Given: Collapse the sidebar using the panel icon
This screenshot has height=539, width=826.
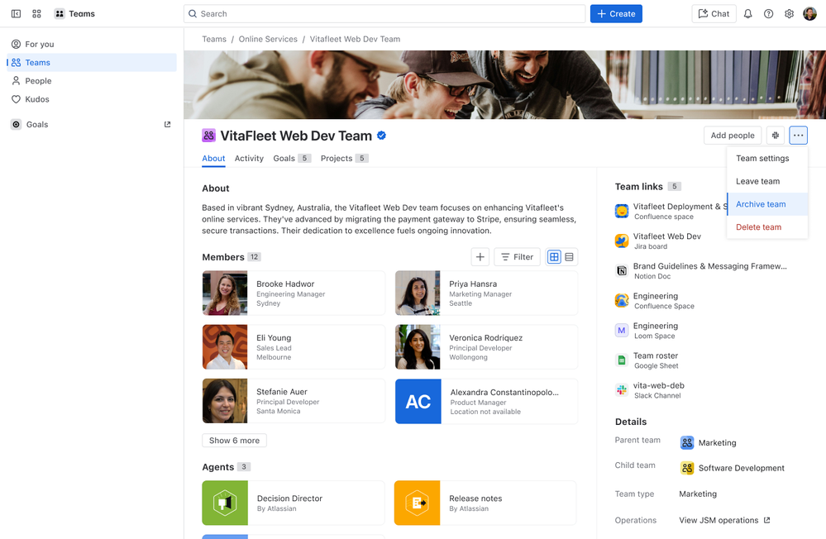Looking at the screenshot, I should pos(16,14).
